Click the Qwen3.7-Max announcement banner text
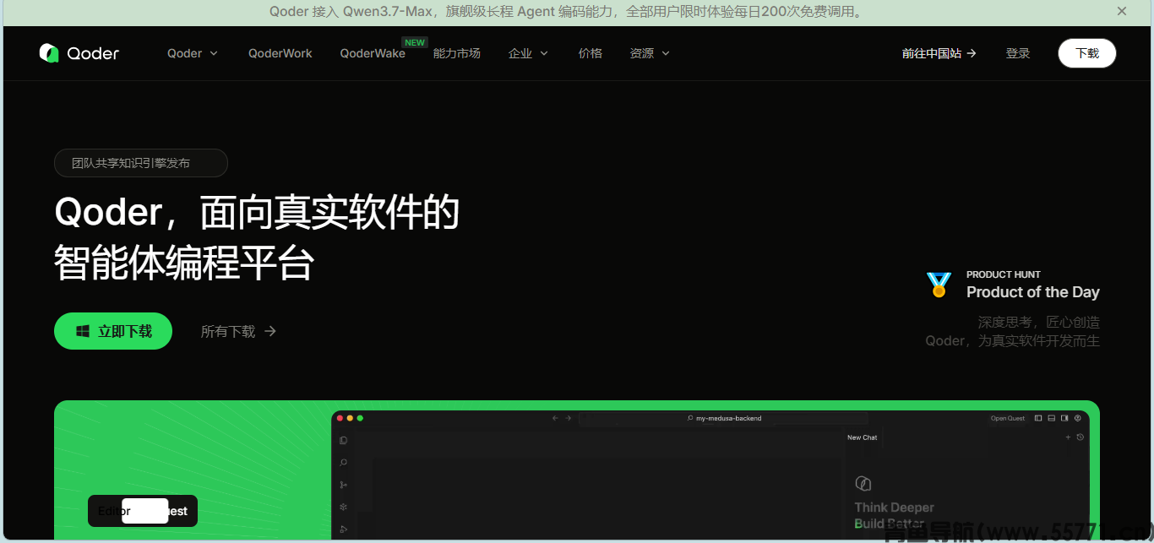 pos(568,12)
